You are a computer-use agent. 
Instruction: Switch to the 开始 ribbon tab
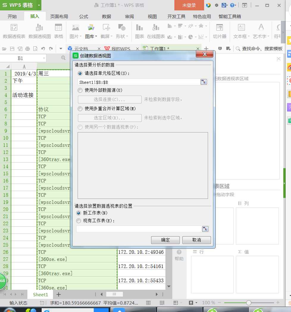pyautogui.click(x=12, y=17)
